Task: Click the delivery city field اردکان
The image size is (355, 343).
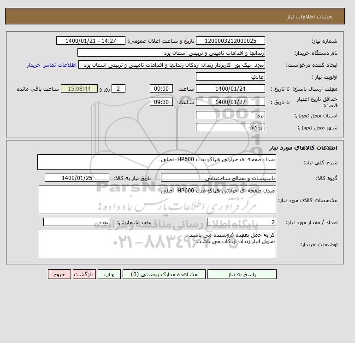Action: (x=230, y=127)
